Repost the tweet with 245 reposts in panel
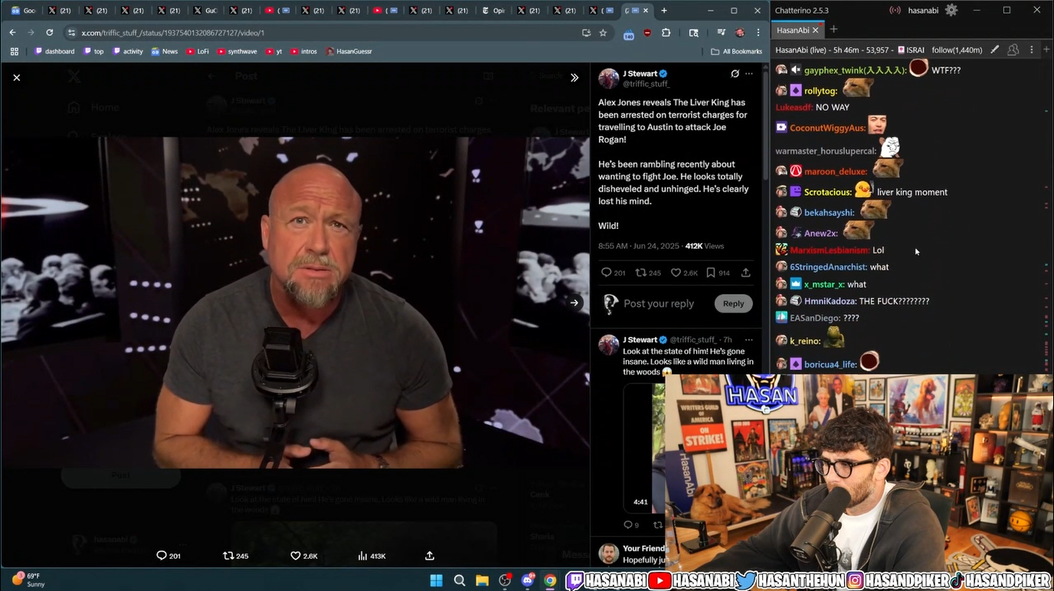 648,273
